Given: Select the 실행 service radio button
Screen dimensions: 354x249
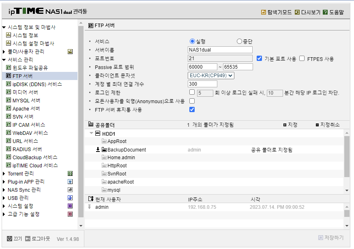Looking at the screenshot, I should tap(192, 41).
